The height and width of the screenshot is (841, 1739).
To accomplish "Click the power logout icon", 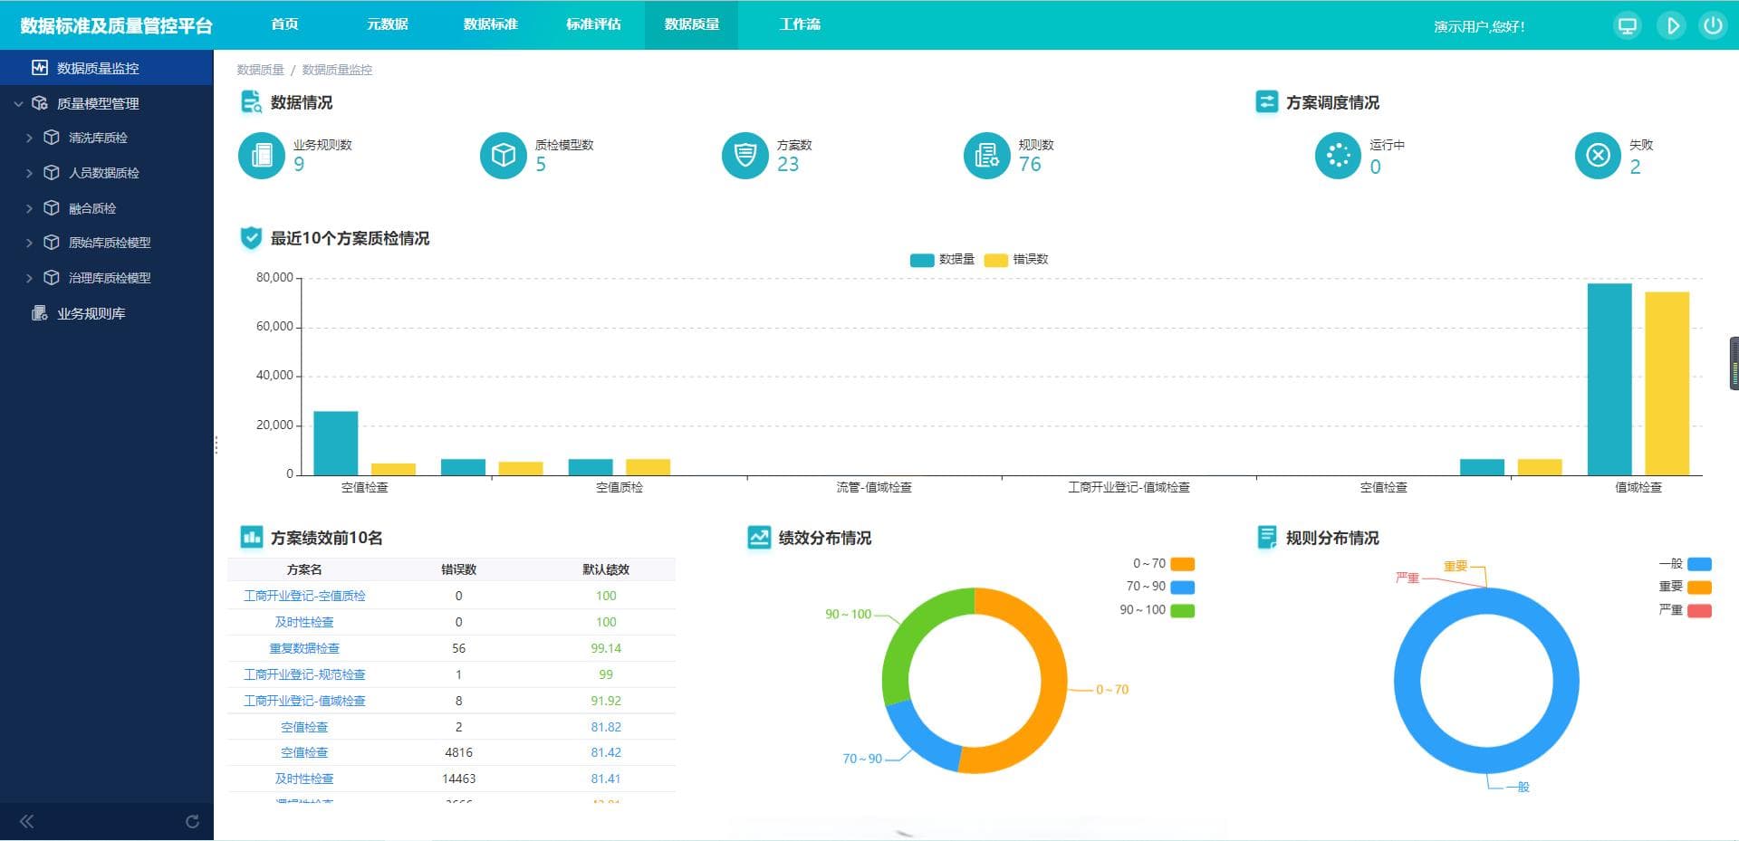I will point(1712,25).
